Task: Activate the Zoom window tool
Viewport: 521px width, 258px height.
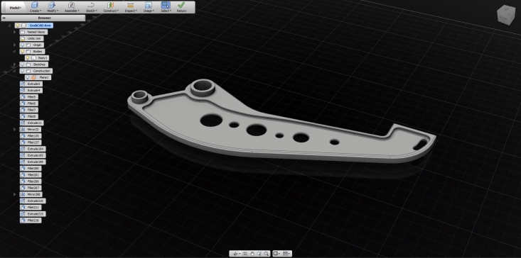Action: (259, 254)
